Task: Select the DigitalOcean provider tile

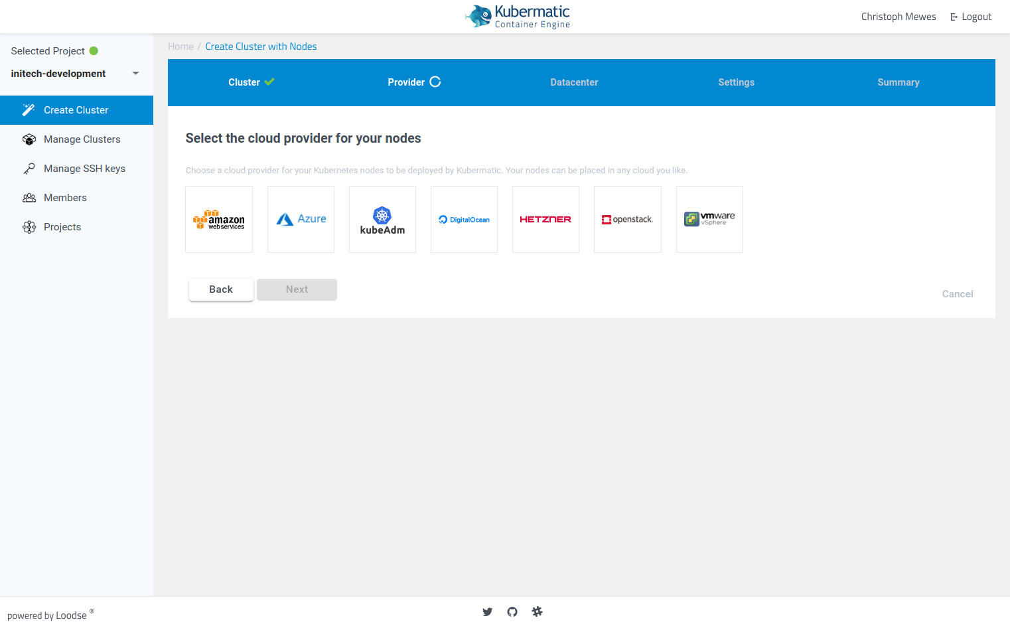Action: tap(464, 219)
